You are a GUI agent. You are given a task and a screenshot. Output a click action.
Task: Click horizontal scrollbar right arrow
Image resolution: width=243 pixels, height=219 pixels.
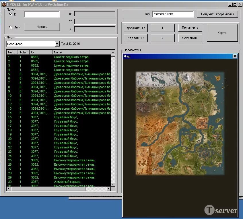(108, 189)
